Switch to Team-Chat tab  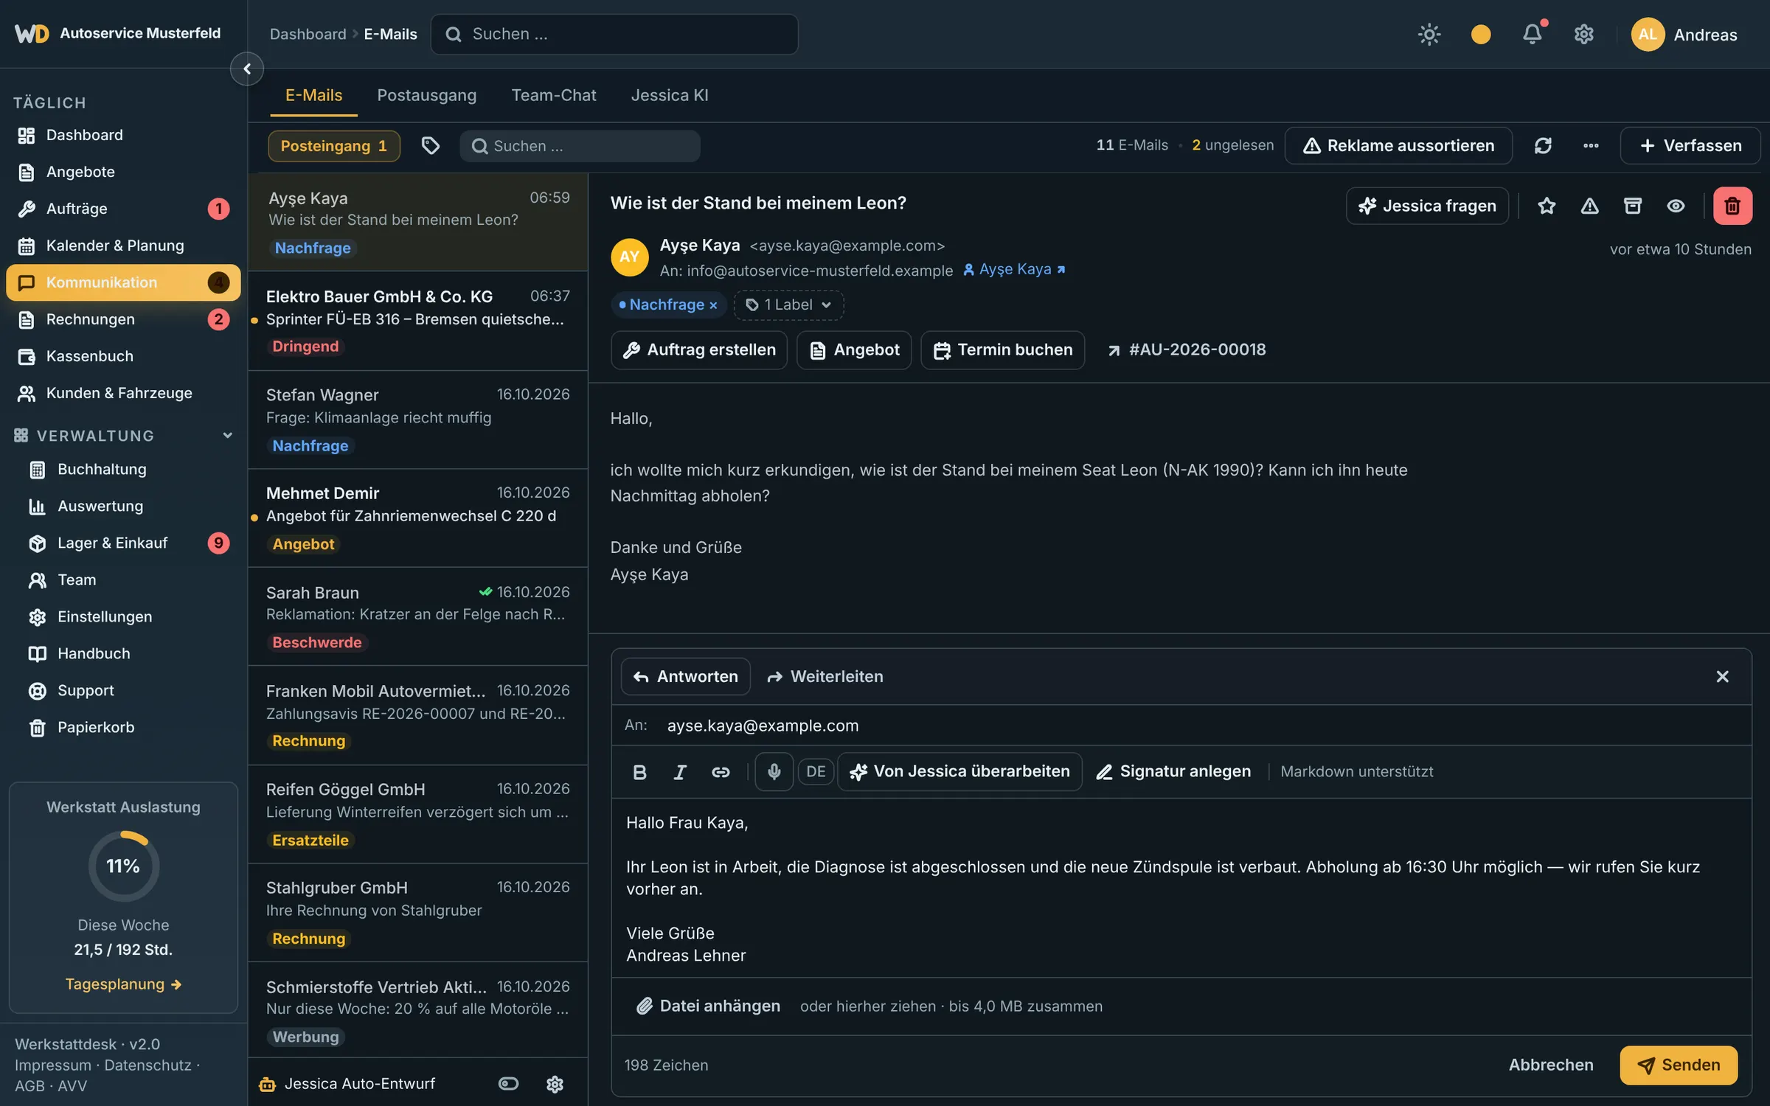553,95
